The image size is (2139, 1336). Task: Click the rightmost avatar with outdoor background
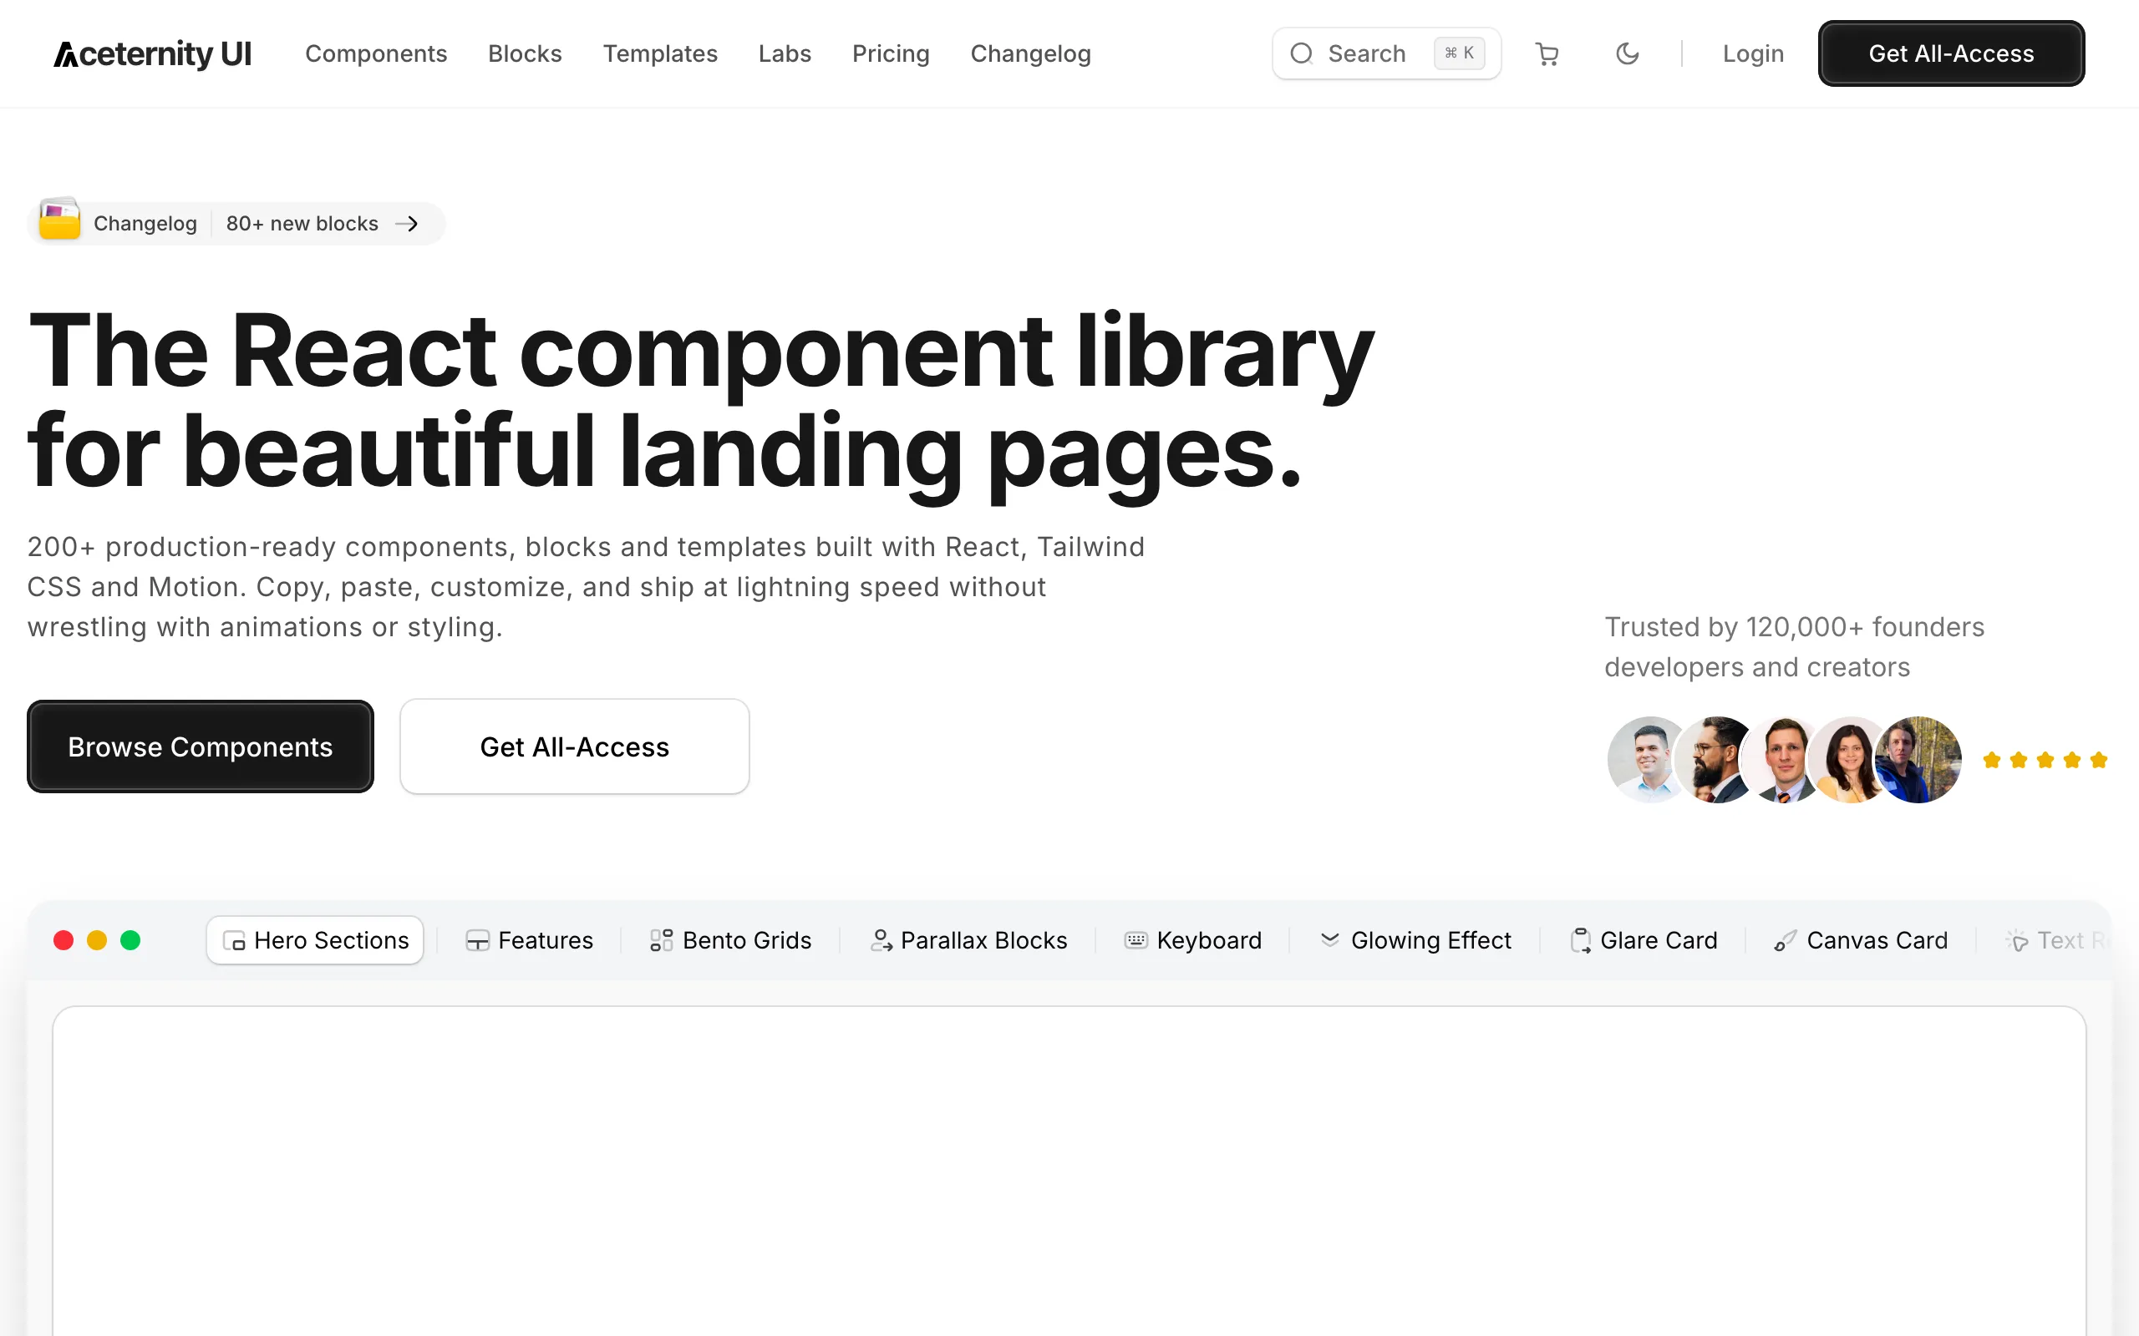(1918, 760)
